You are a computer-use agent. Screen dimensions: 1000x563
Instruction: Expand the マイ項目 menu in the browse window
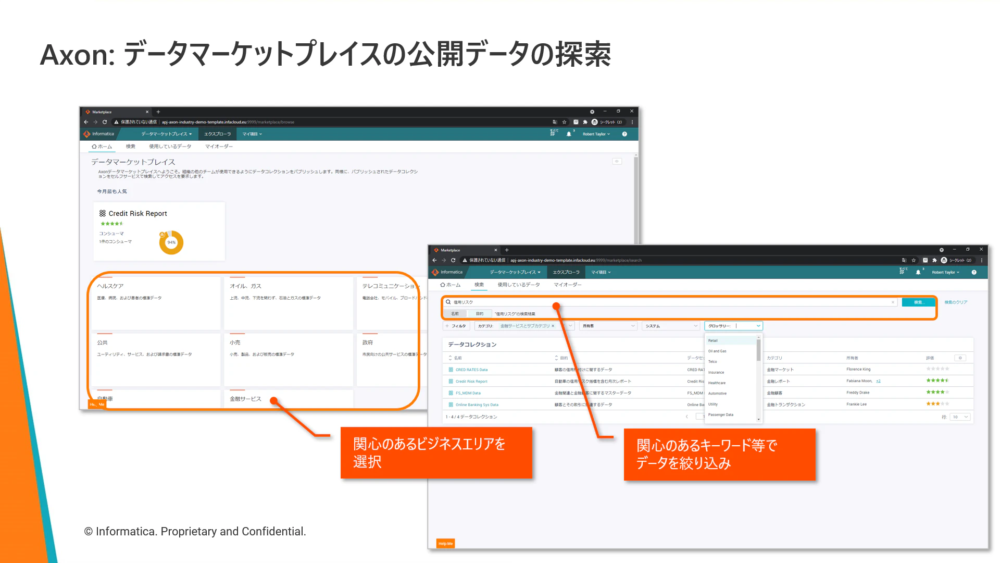coord(252,134)
